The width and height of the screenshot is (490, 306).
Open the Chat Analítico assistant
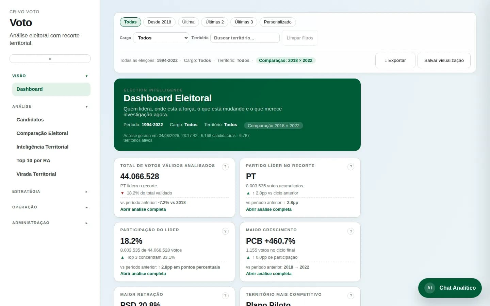tap(450, 288)
